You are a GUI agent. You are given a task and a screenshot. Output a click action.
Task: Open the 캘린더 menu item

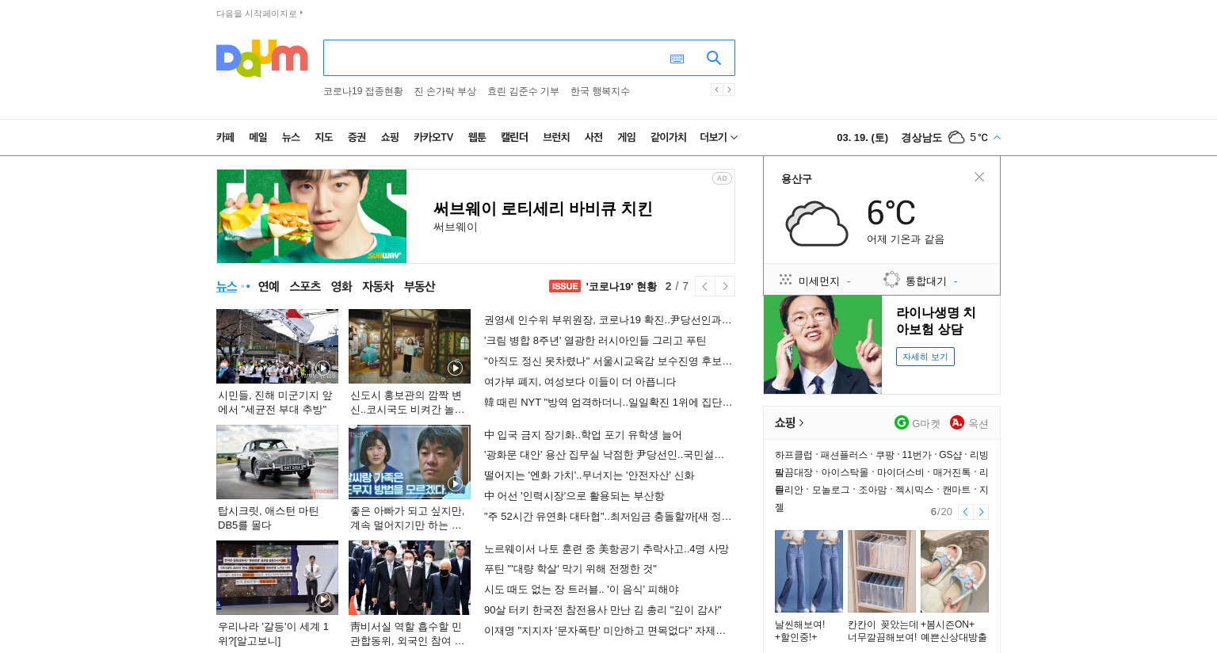514,137
